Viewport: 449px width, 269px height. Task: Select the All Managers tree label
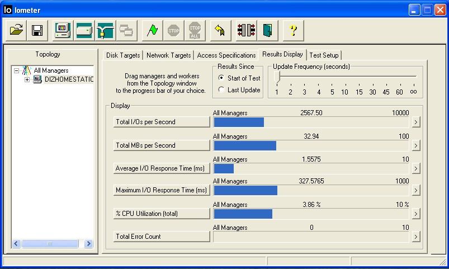point(51,70)
